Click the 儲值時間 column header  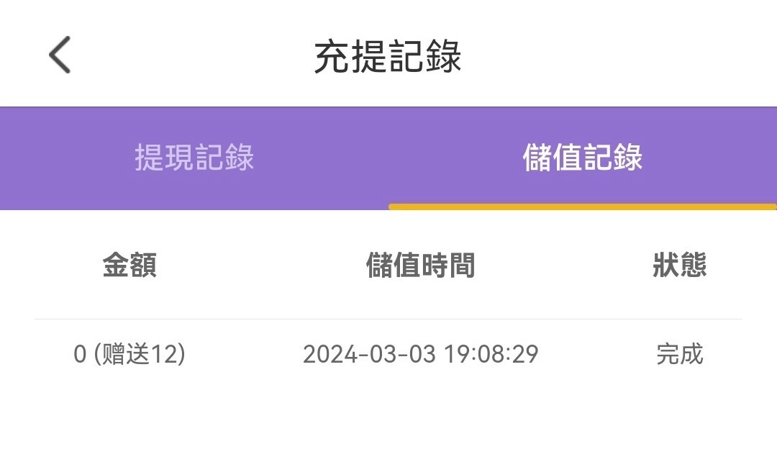click(x=420, y=266)
